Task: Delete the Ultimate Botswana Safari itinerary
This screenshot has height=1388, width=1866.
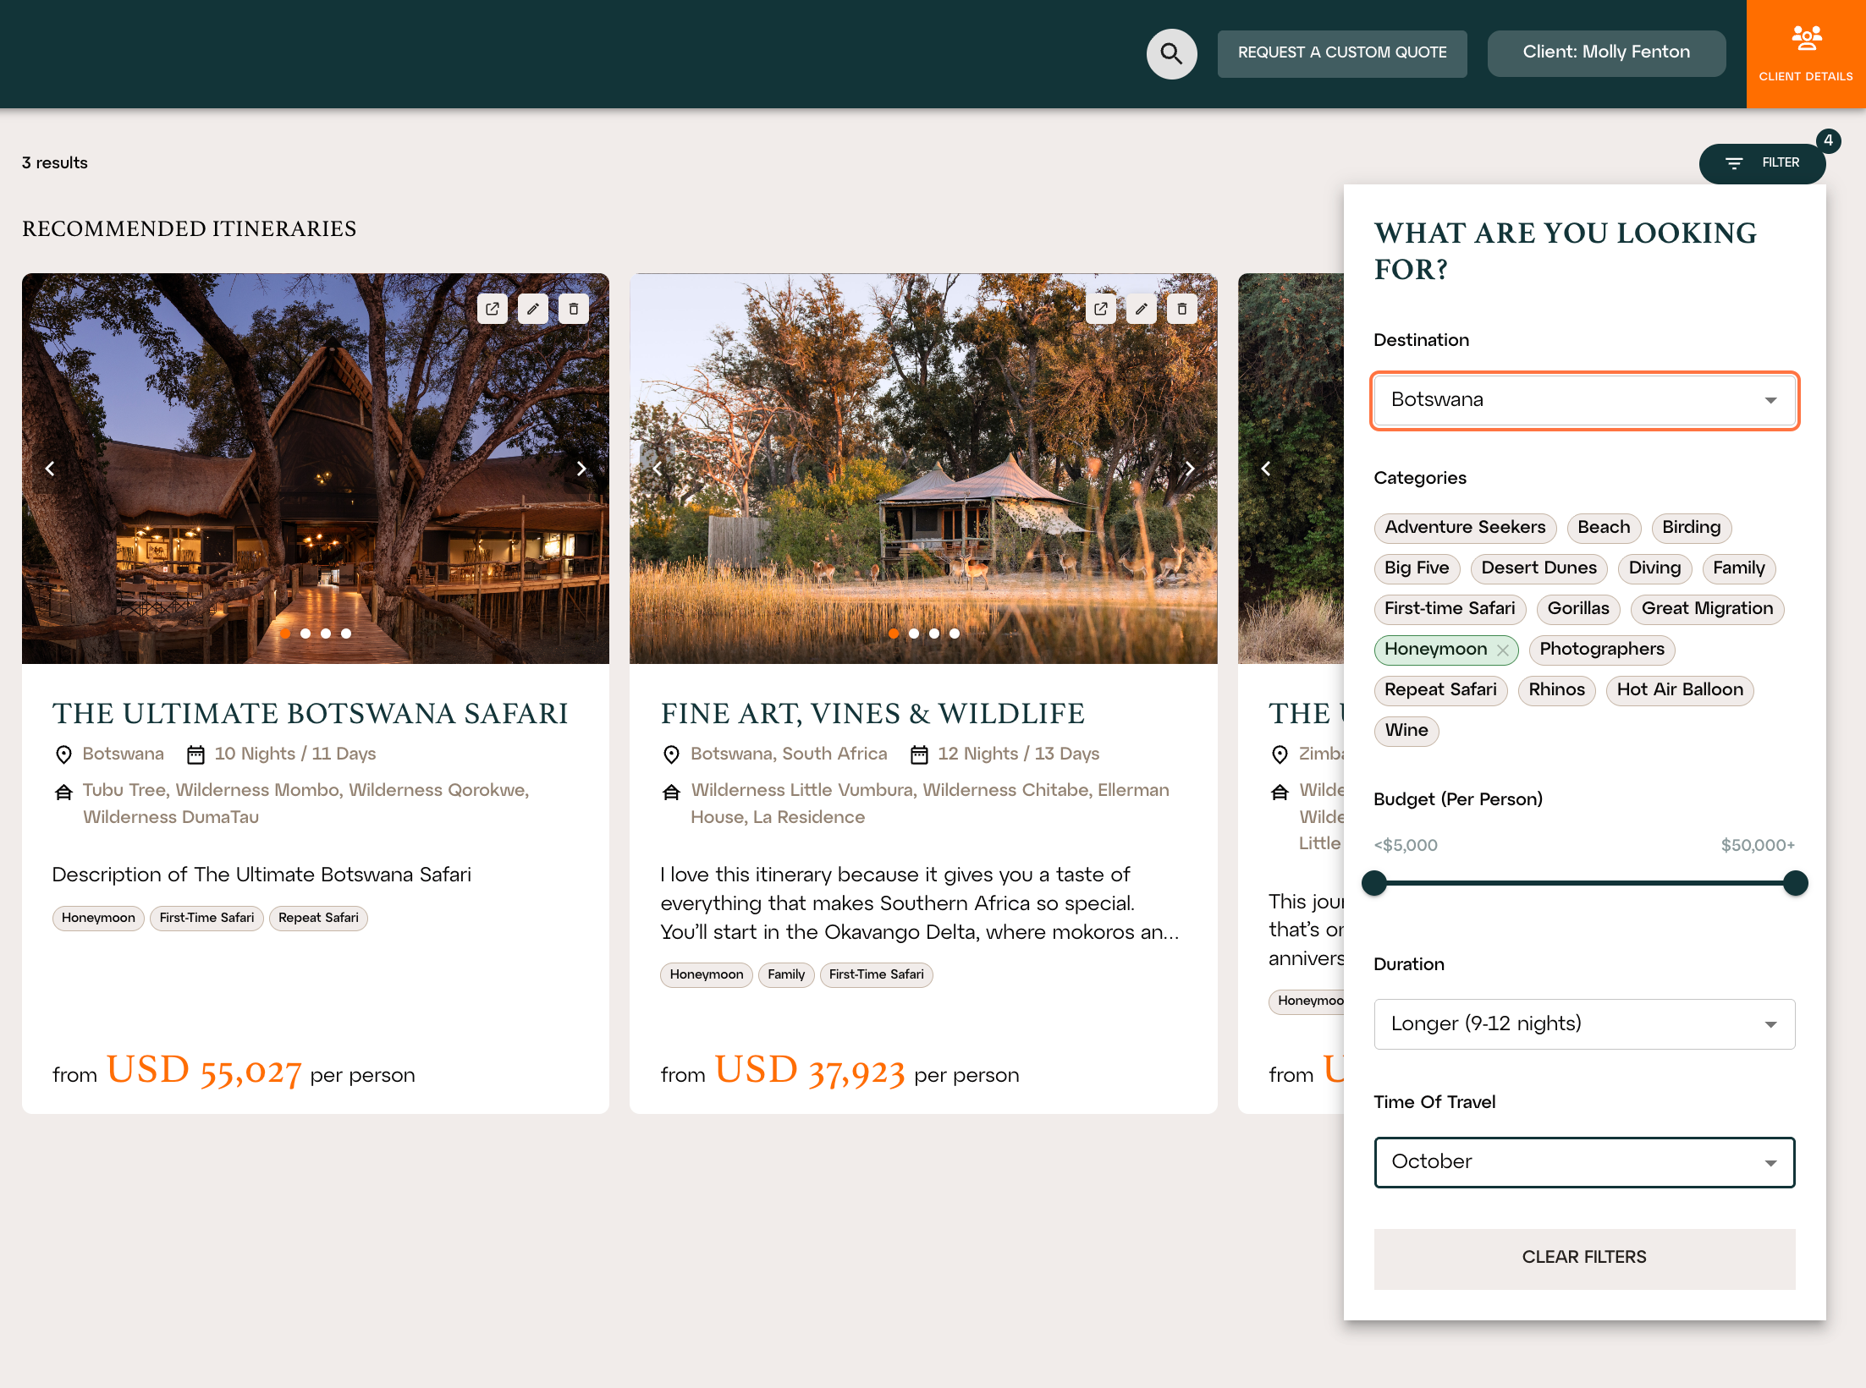Action: click(x=573, y=309)
